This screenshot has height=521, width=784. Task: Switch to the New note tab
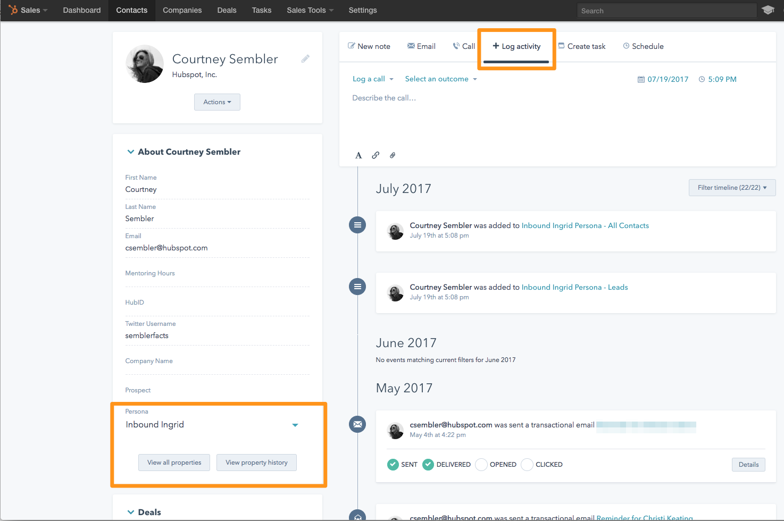tap(369, 46)
